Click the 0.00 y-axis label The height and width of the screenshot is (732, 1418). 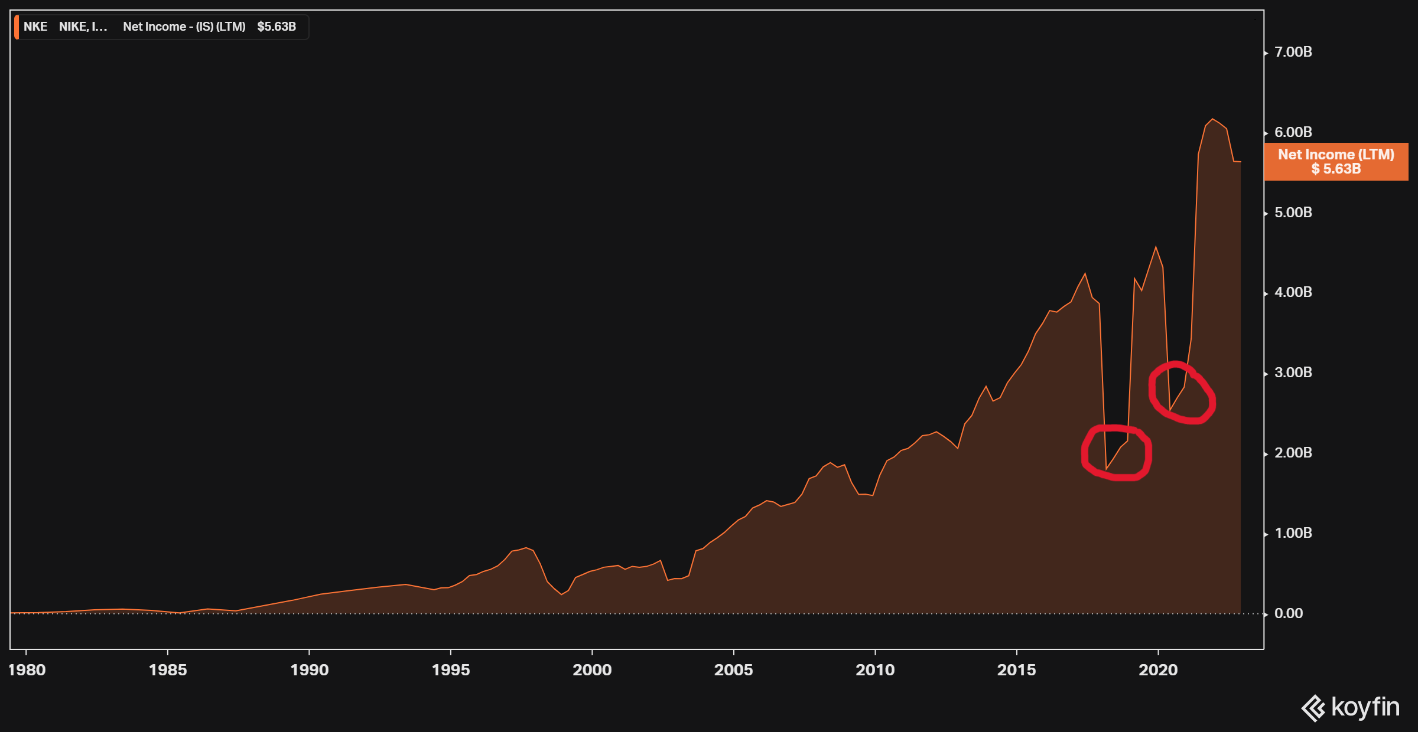pos(1288,613)
